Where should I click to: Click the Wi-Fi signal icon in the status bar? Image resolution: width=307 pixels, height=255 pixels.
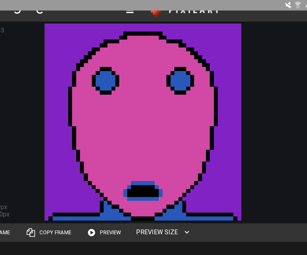coord(298,5)
